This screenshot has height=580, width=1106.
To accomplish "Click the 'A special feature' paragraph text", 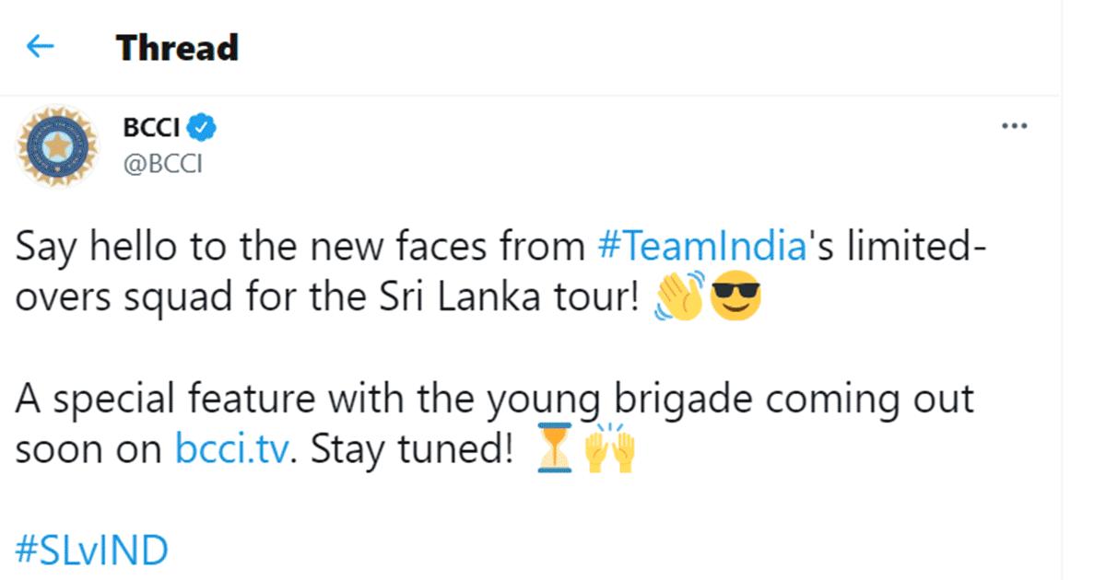I will click(x=184, y=401).
